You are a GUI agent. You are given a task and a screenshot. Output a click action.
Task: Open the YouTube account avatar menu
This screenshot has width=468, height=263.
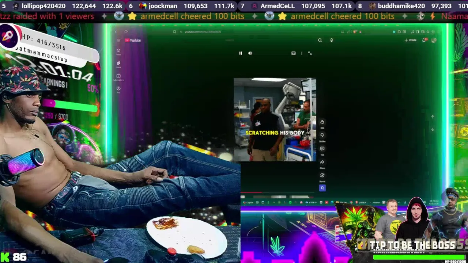[434, 40]
